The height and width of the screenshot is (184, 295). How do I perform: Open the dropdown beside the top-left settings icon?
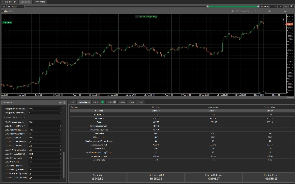[15, 6]
